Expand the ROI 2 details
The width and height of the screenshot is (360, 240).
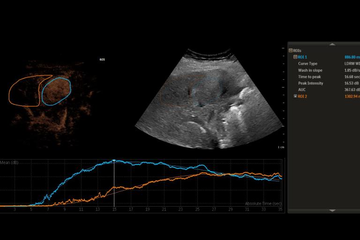(x=295, y=96)
